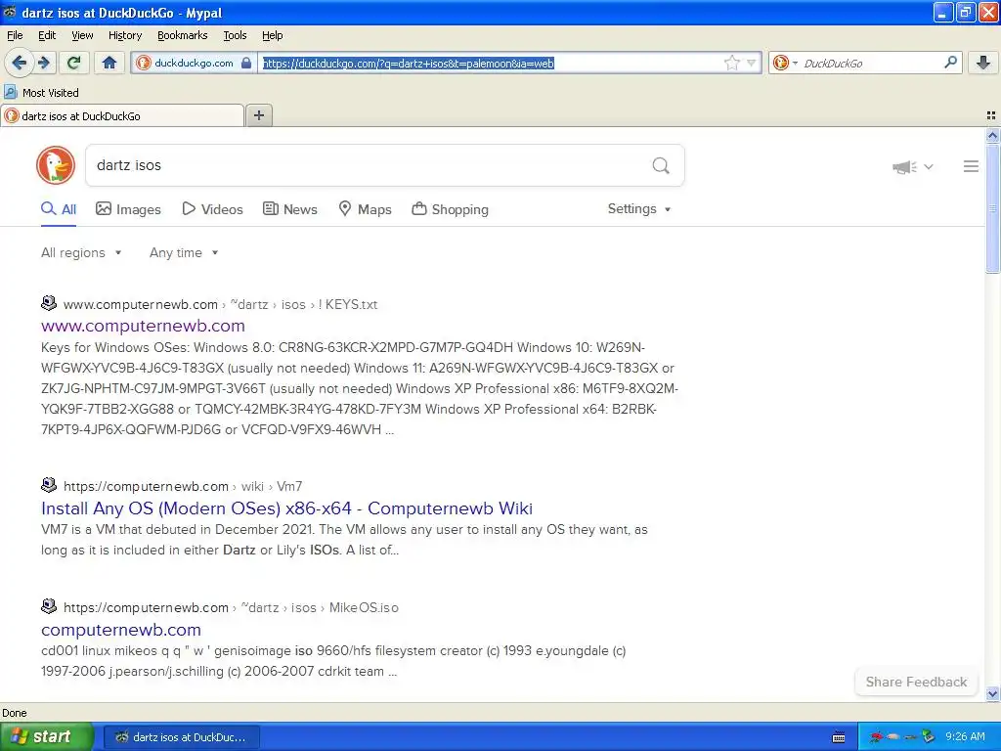
Task: Open the View menu
Action: [82, 35]
